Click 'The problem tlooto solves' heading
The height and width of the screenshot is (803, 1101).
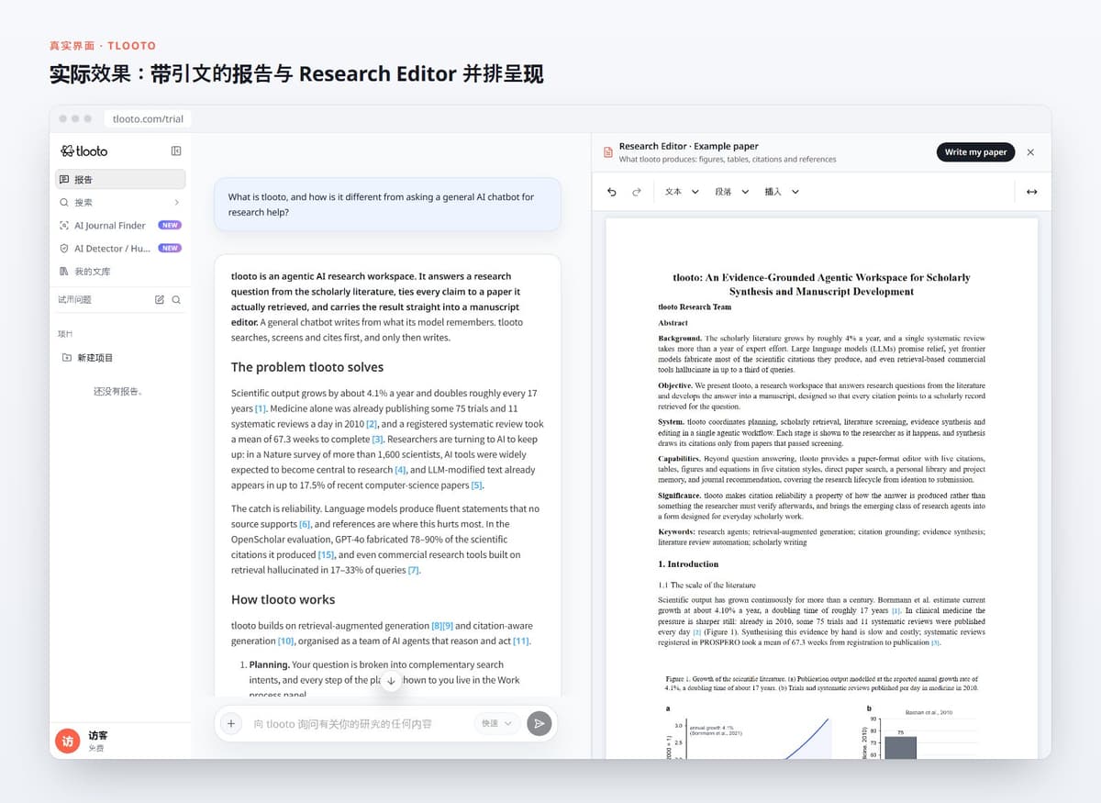tap(307, 367)
